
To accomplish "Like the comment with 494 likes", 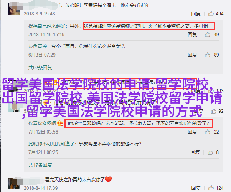I will click(x=211, y=14).
